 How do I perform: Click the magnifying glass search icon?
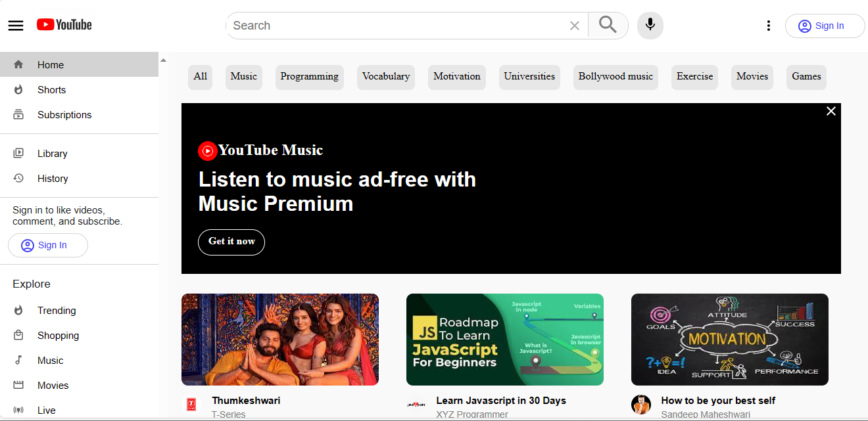coord(608,25)
